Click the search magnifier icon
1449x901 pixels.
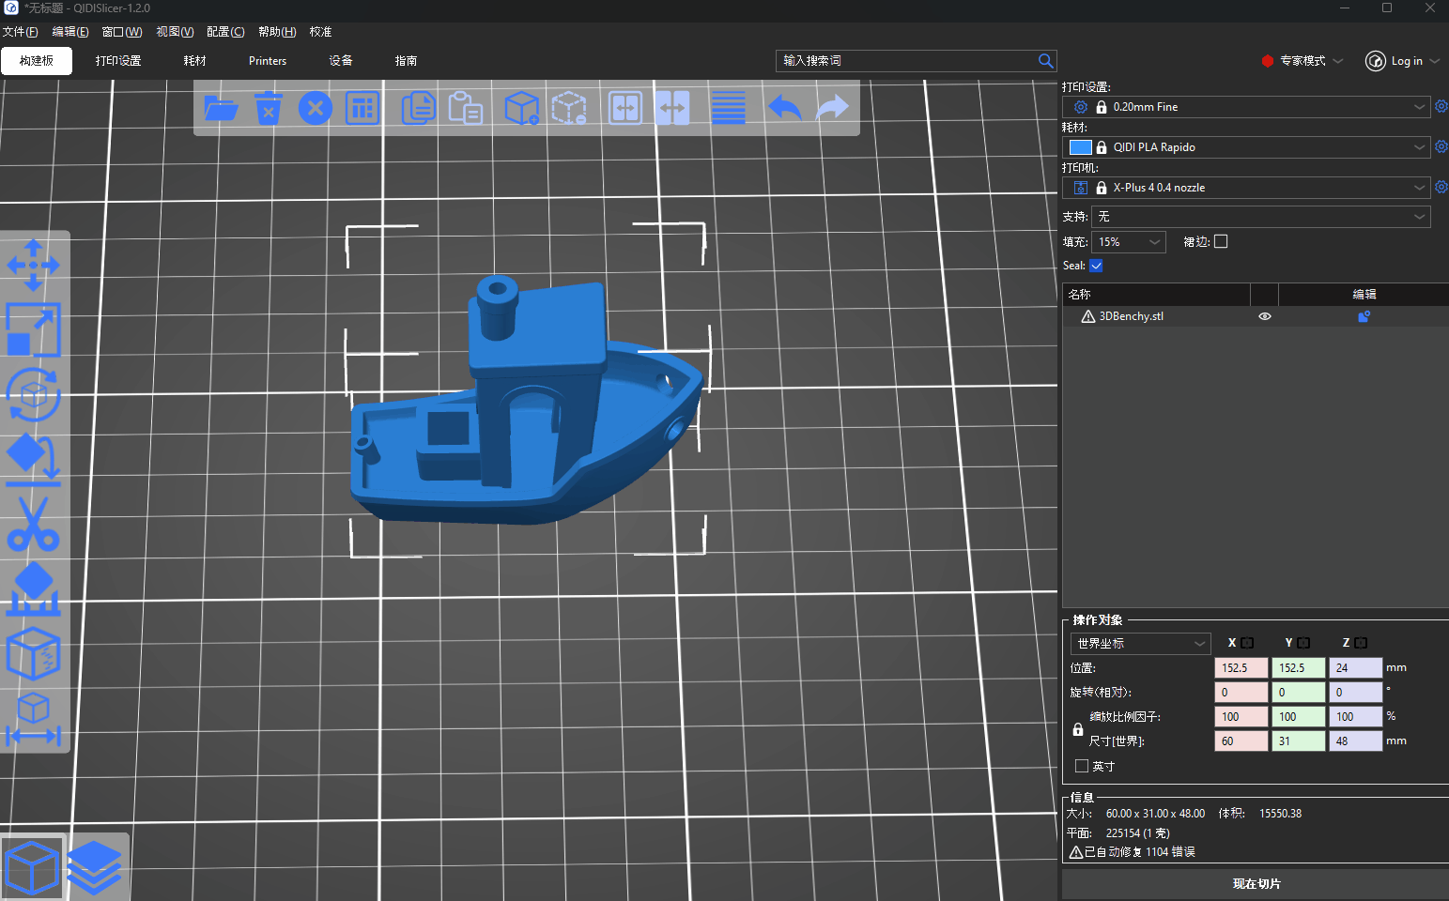1045,60
